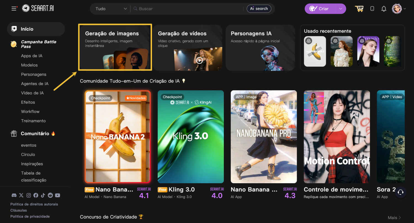Expand the Tudo search category dropdown
The width and height of the screenshot is (414, 223).
111,9
